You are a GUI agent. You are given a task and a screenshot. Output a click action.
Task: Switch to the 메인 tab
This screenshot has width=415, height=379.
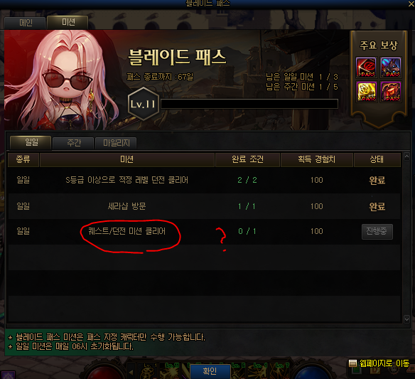click(25, 23)
